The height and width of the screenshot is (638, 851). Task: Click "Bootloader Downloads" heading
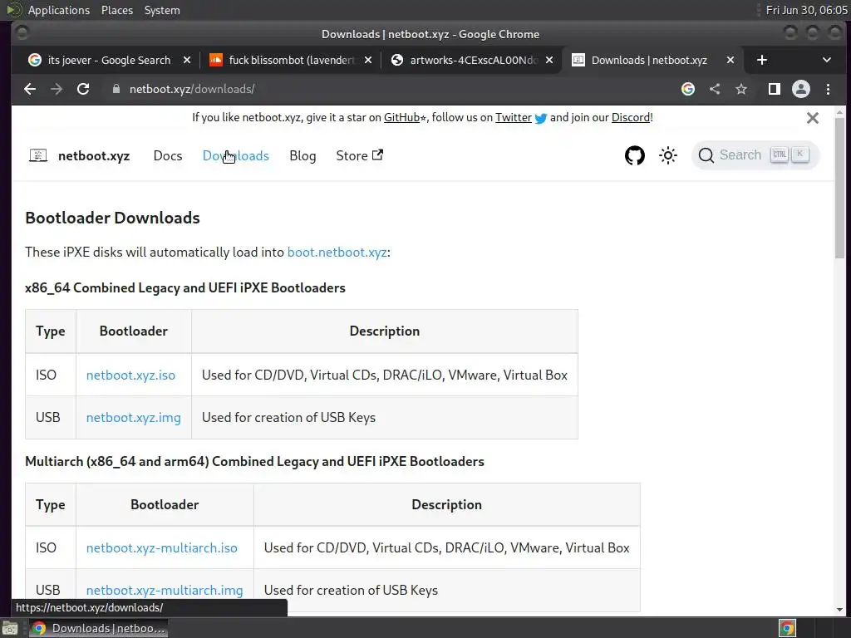pyautogui.click(x=112, y=218)
